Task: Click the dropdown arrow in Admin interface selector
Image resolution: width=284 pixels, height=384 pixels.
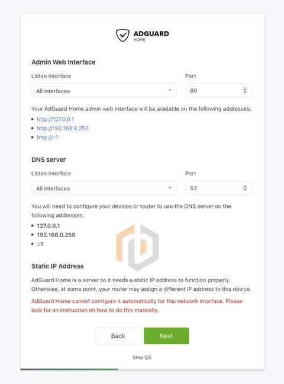Action: pos(170,91)
